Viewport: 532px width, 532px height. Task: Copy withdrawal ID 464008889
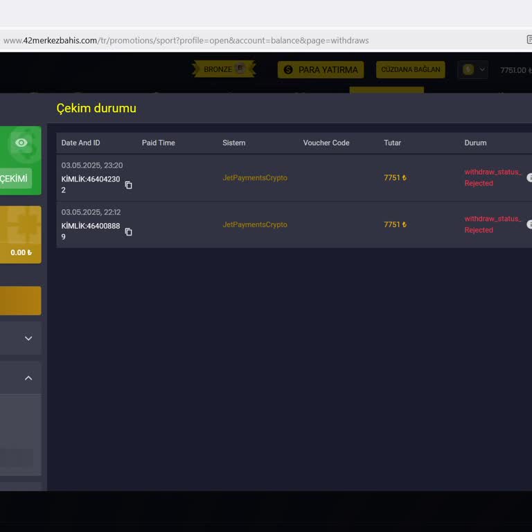tap(128, 232)
